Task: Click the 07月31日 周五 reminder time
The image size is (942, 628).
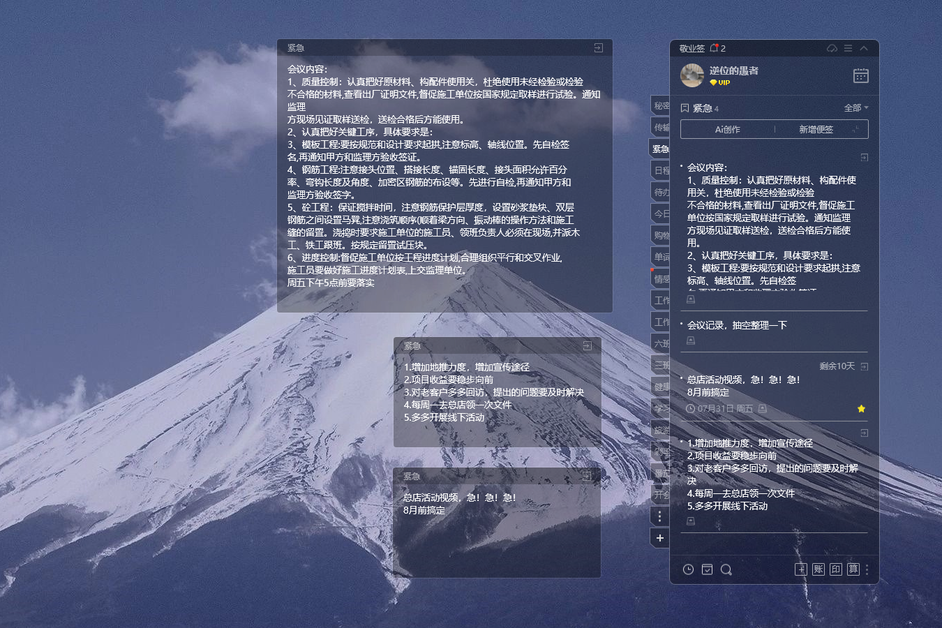Action: pos(719,409)
